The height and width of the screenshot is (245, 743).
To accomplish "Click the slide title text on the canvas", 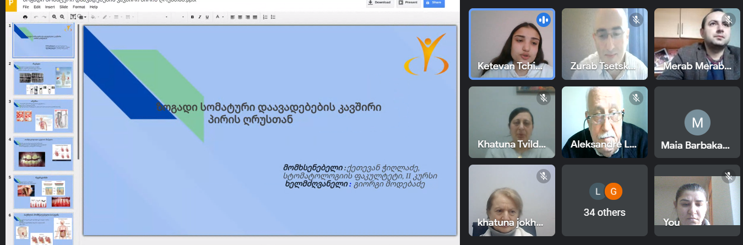I will point(269,113).
